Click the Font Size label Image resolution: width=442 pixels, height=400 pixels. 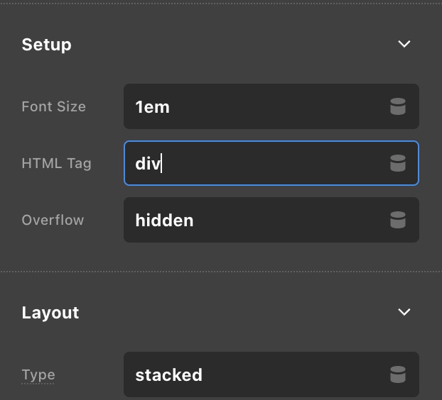[x=53, y=107]
